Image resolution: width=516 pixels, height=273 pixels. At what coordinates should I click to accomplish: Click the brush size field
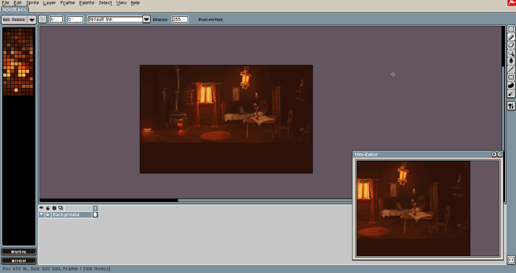[56, 19]
